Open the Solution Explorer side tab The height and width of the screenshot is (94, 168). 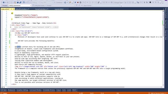pos(166,13)
